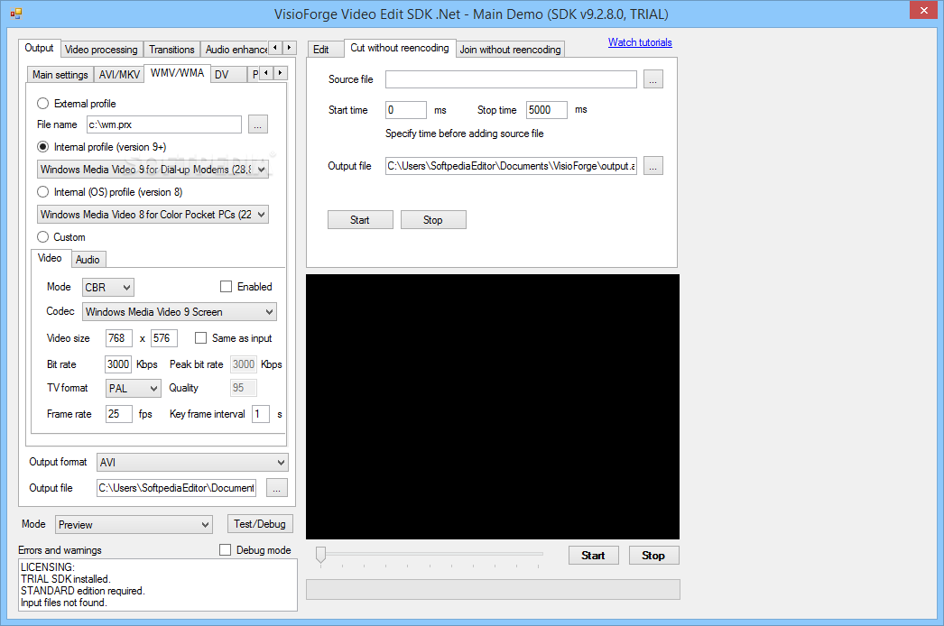The width and height of the screenshot is (944, 626).
Task: Browse for the Source file
Action: tap(652, 79)
